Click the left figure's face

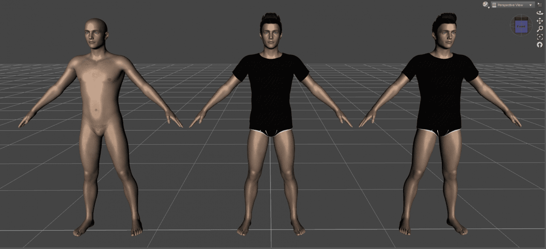91,36
